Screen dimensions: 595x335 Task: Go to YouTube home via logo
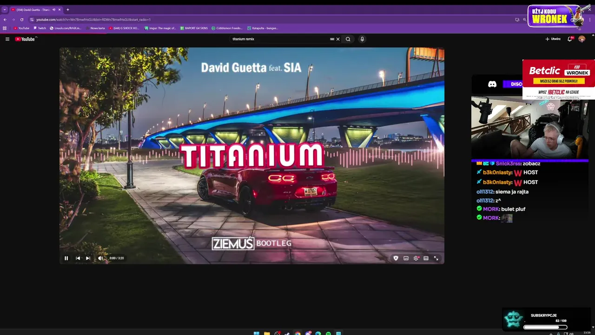coord(25,39)
